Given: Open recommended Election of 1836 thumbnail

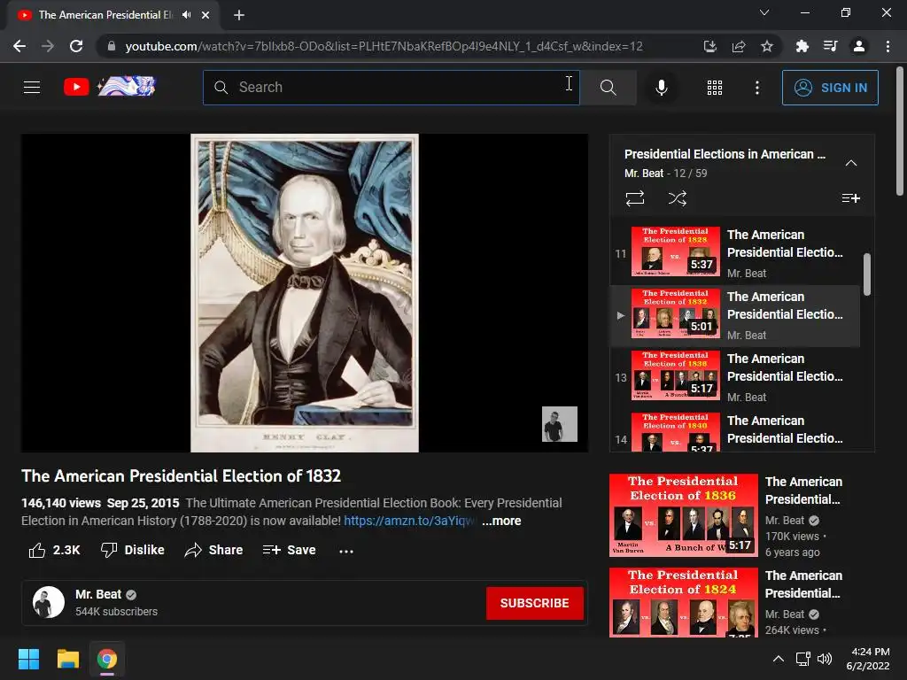Looking at the screenshot, I should coord(683,514).
